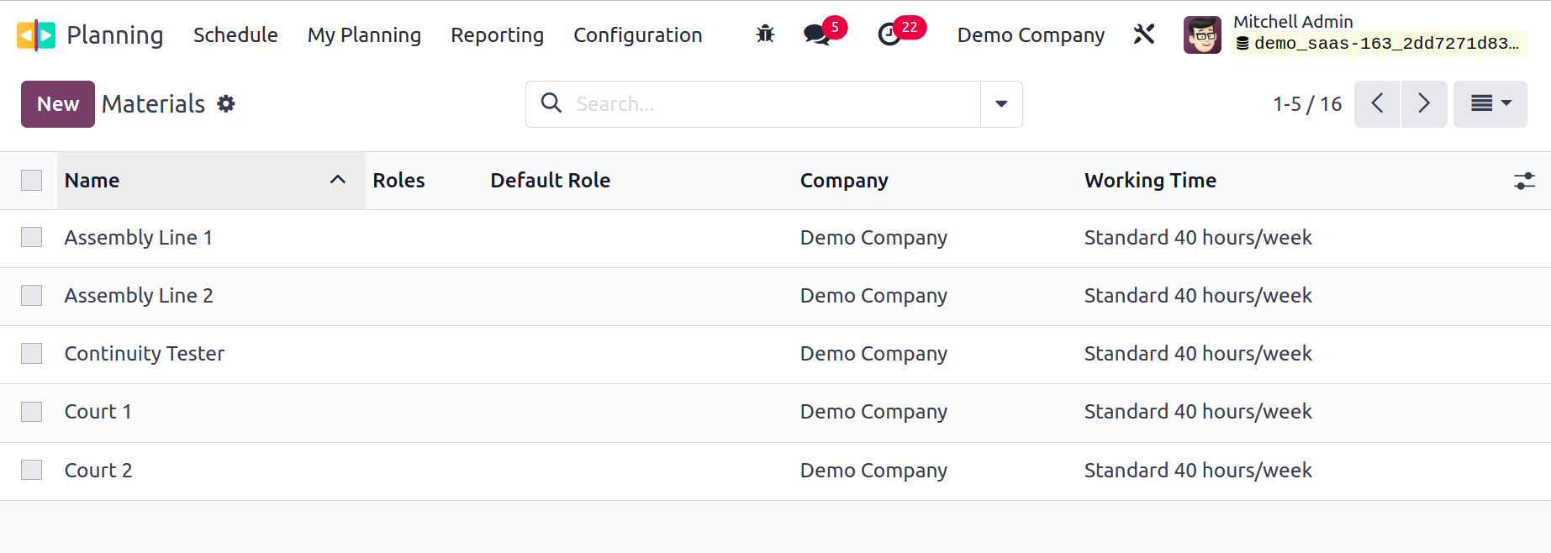
Task: Open the developer tools wrench icon
Action: 1144,34
